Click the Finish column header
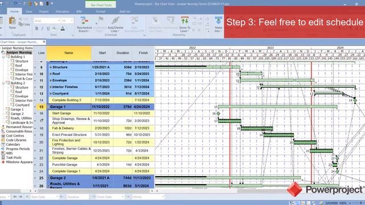This screenshot has height=205, width=365. pos(143,53)
